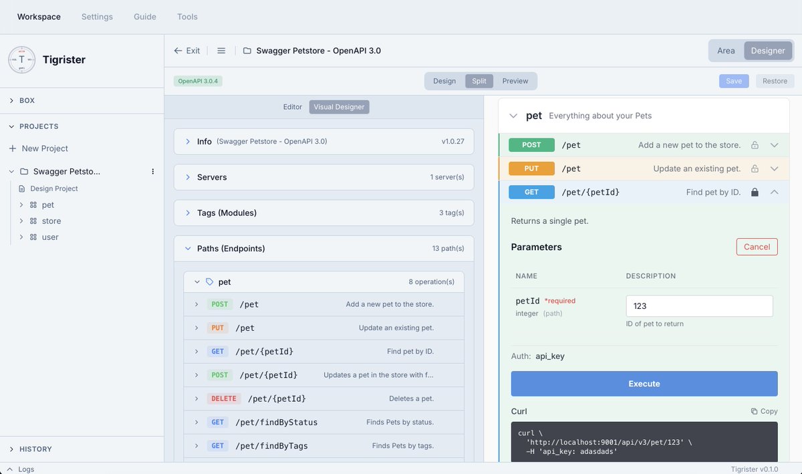The width and height of the screenshot is (802, 474).
Task: Click the blue Execute button
Action: click(644, 384)
